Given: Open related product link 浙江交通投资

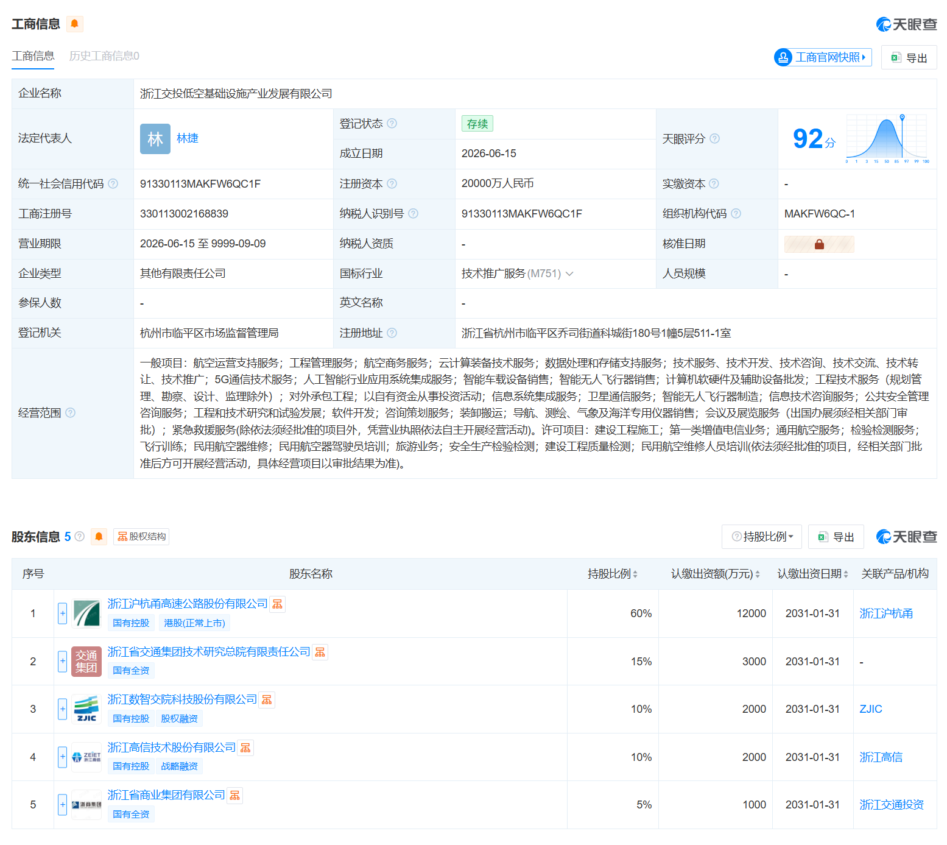Looking at the screenshot, I should (x=892, y=805).
